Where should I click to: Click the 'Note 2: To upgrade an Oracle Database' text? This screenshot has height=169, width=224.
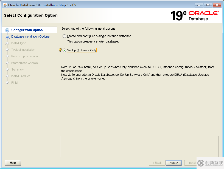coord(135,77)
